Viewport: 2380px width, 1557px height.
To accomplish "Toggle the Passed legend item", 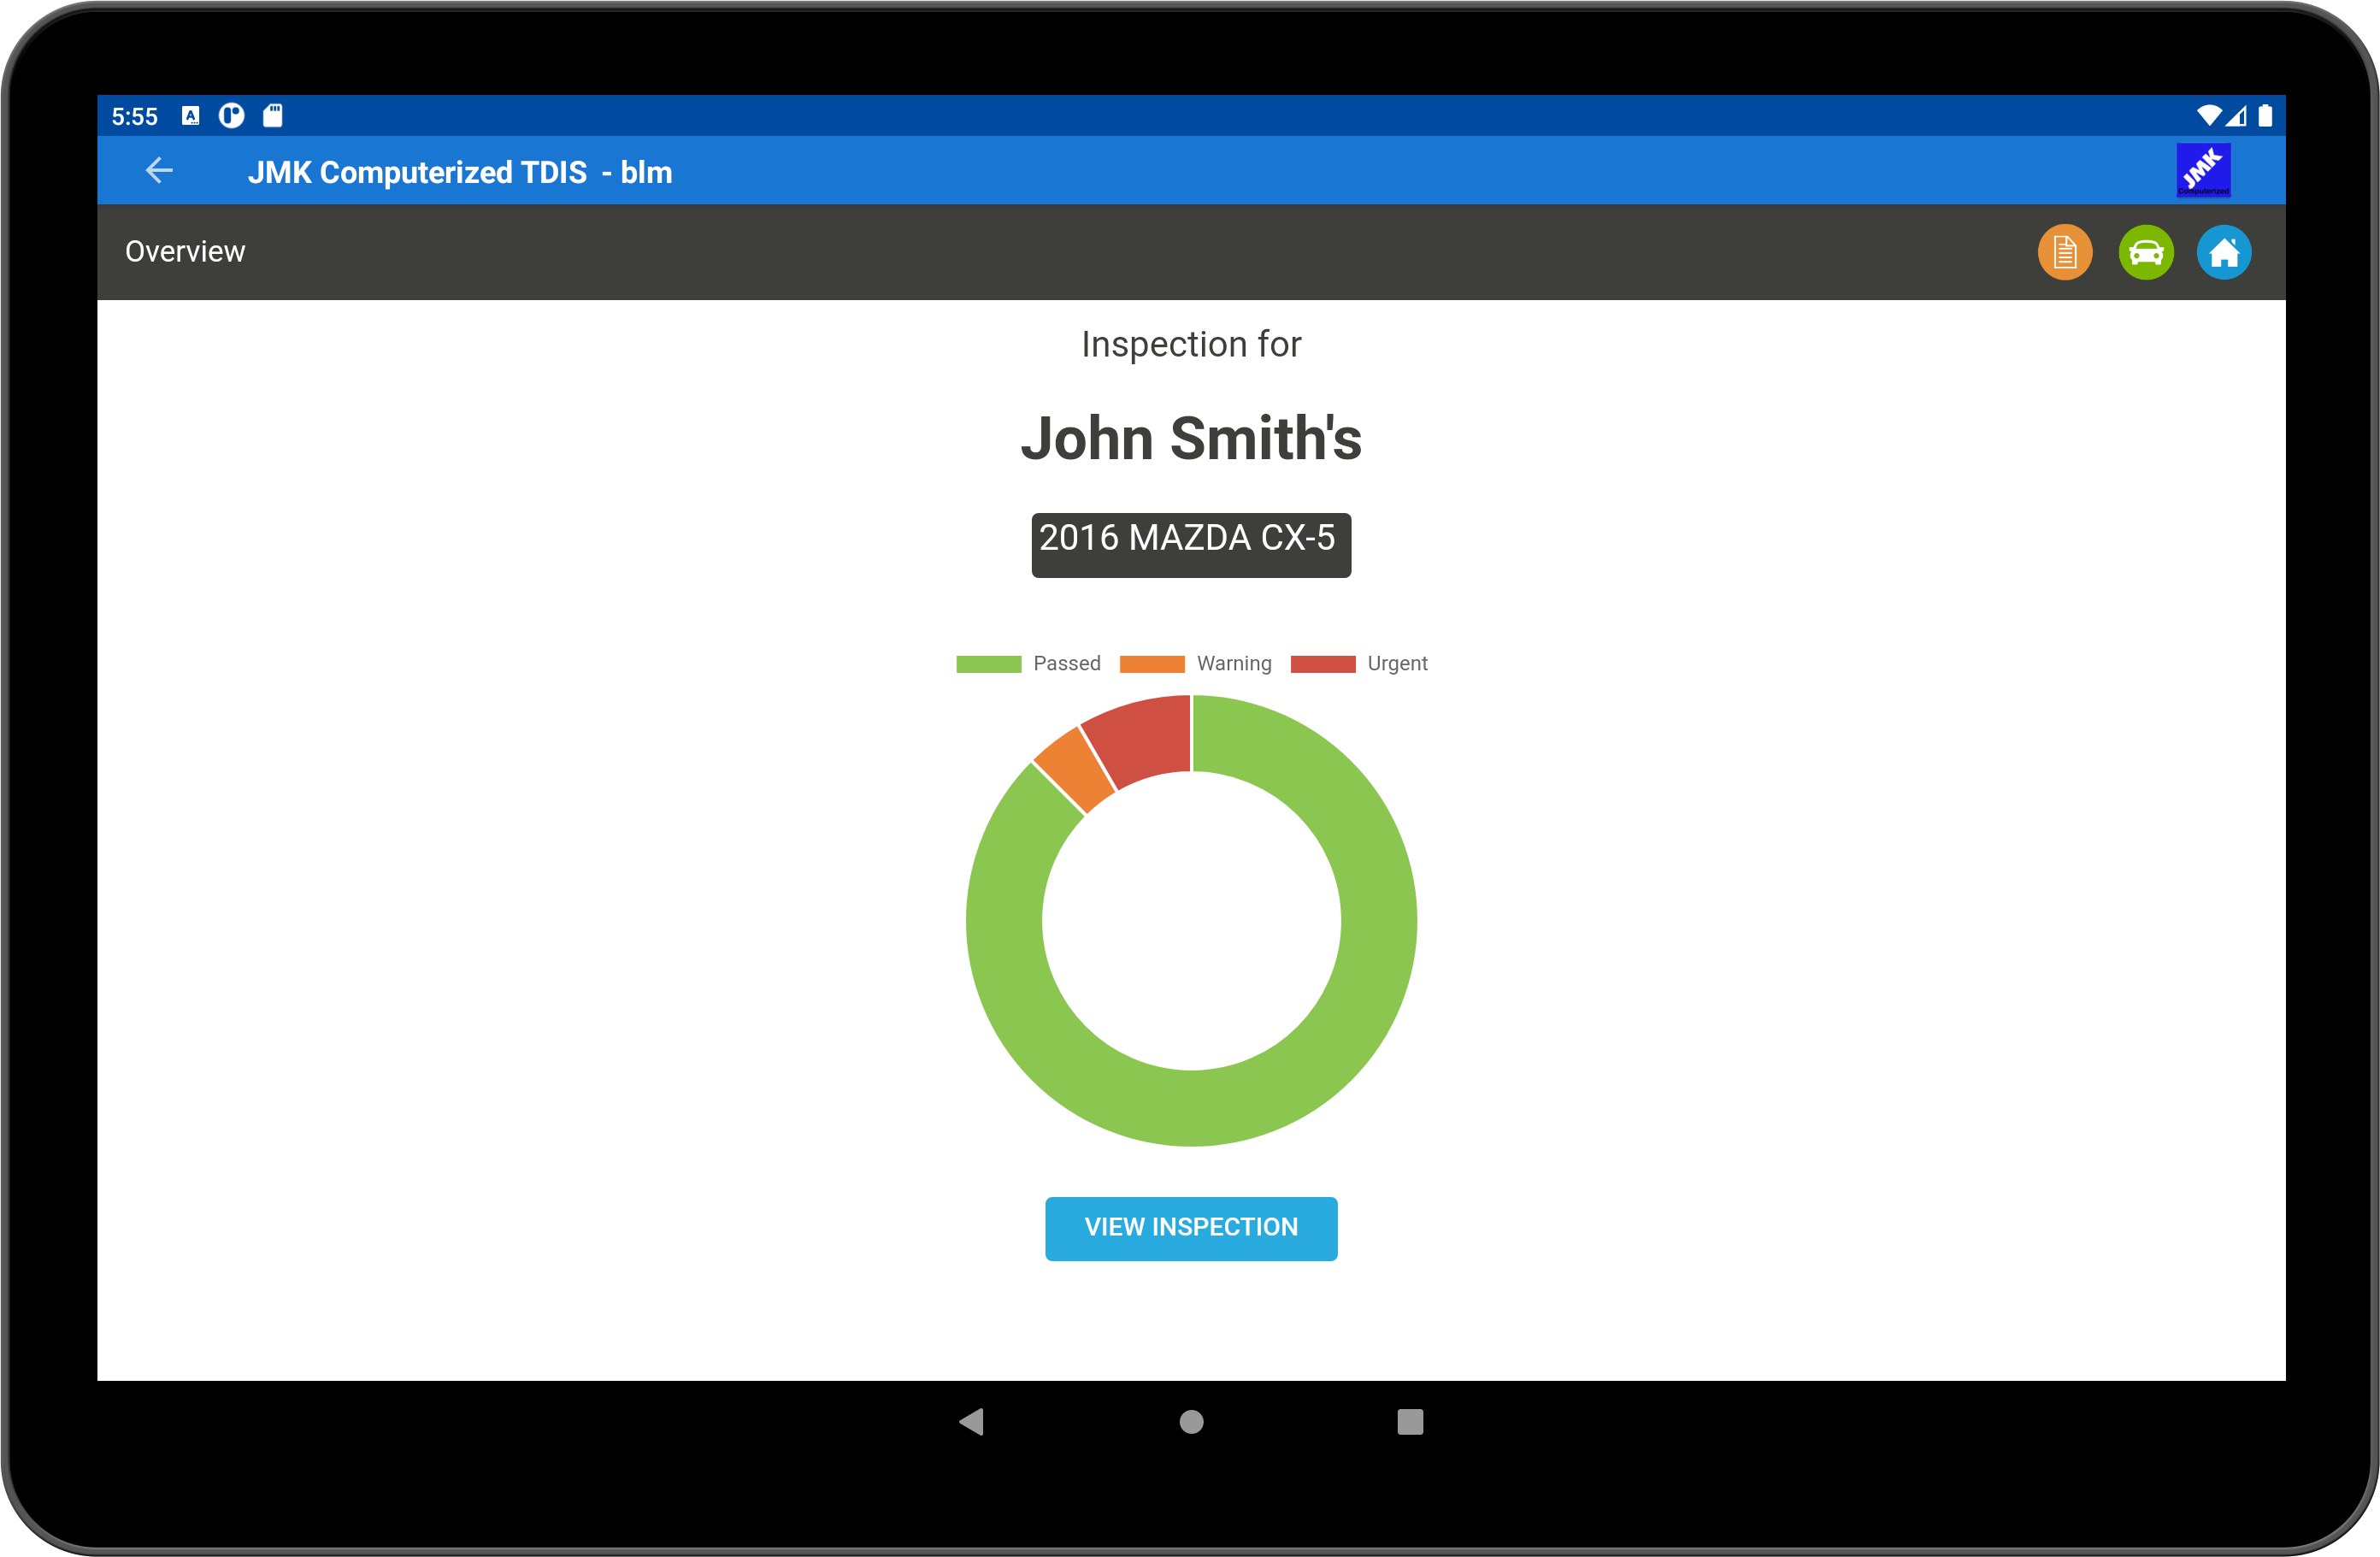I will pos(1028,664).
